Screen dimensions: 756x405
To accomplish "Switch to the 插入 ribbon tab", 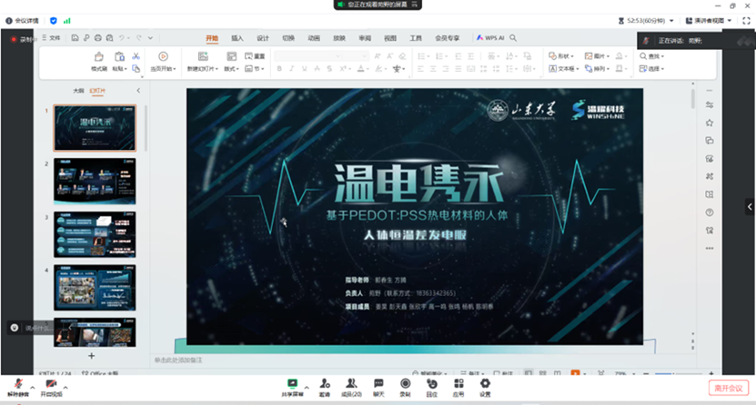I will tap(237, 38).
